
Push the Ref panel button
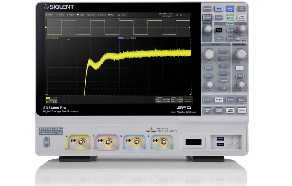click(x=209, y=76)
